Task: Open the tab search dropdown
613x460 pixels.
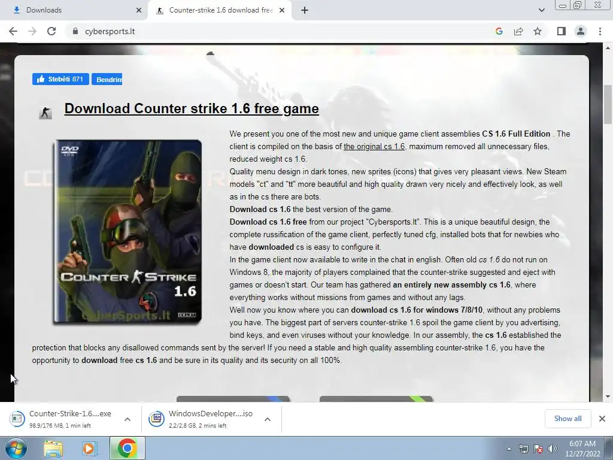Action: (x=541, y=10)
